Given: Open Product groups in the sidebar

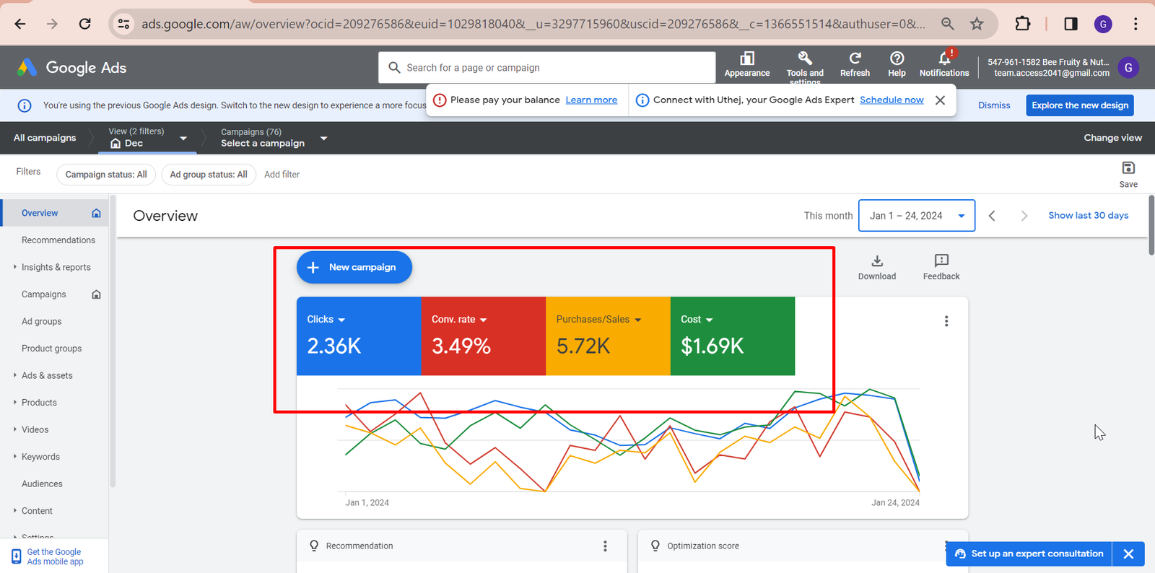Looking at the screenshot, I should (x=52, y=349).
